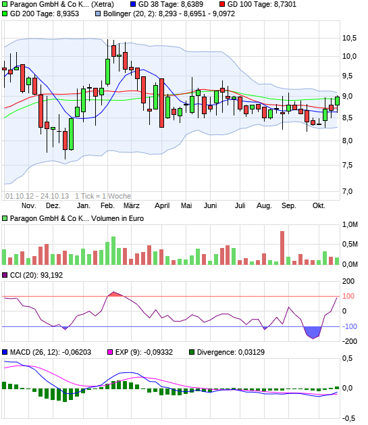Click the Okt. month label on the time axis
This screenshot has width=368, height=425.
click(319, 205)
